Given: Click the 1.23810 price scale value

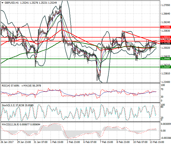Looking at the screenshot, I should coord(166,74).
